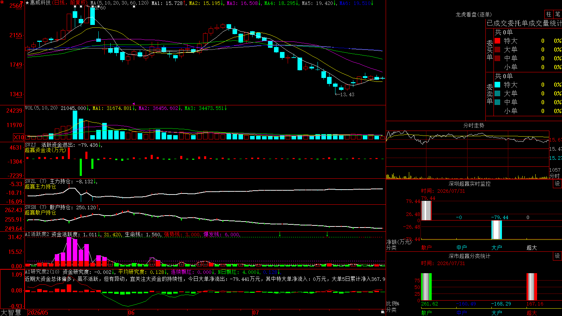
Task: Click the 委买单 vertical label
Action: click(490, 50)
